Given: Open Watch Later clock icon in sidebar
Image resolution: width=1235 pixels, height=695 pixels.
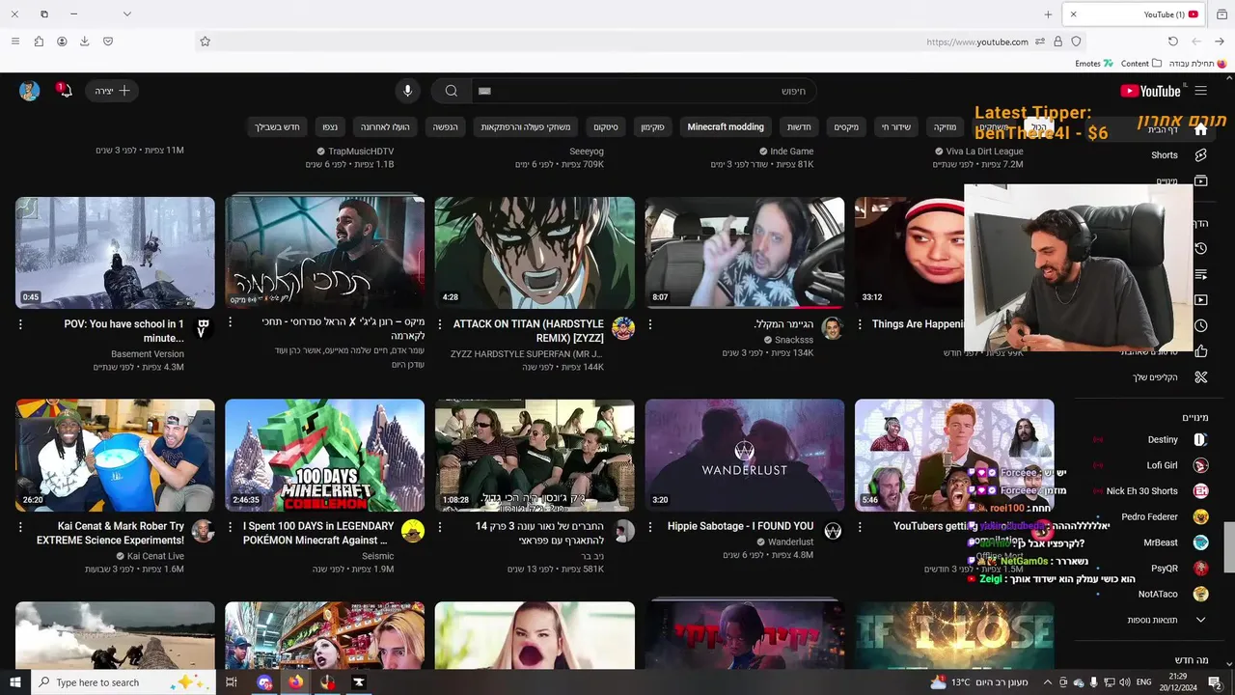Looking at the screenshot, I should (x=1201, y=325).
